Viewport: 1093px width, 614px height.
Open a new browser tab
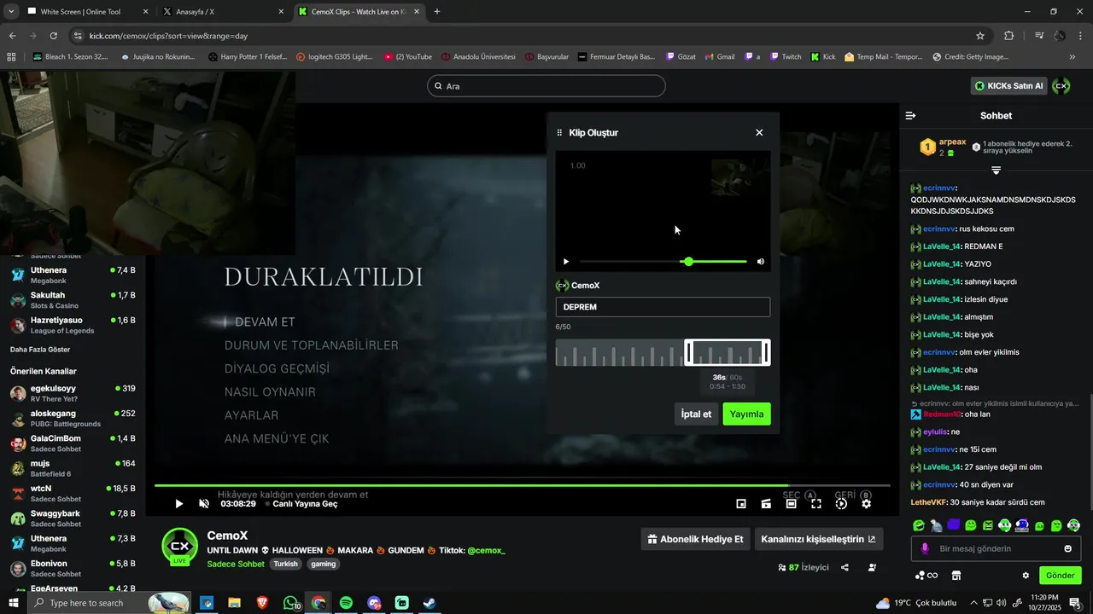pyautogui.click(x=437, y=12)
